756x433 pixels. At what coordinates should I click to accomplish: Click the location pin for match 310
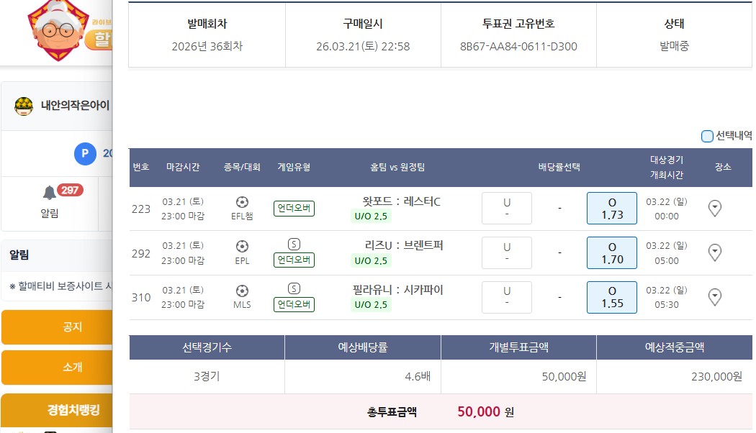pyautogui.click(x=714, y=297)
